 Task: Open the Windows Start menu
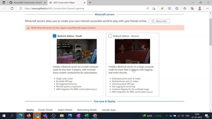point(4,116)
